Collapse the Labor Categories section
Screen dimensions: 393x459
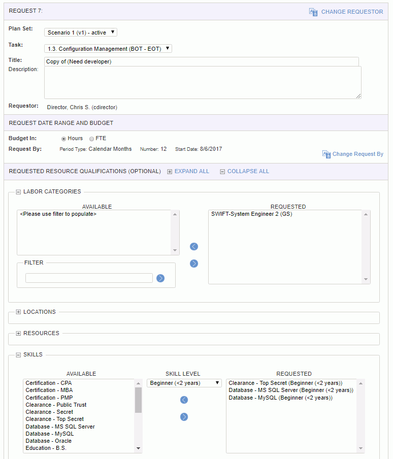(18, 192)
